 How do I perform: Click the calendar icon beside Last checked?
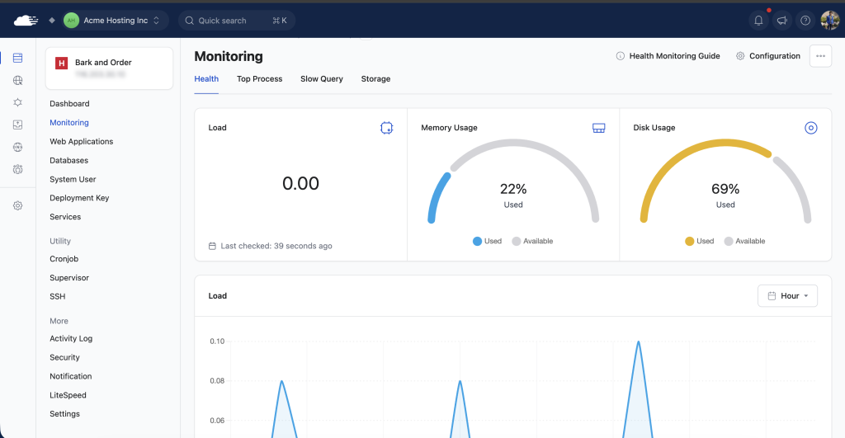click(x=212, y=246)
